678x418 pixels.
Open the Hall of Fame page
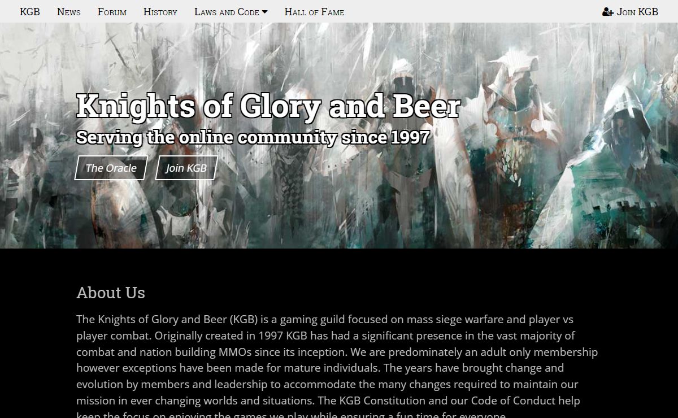tap(314, 11)
